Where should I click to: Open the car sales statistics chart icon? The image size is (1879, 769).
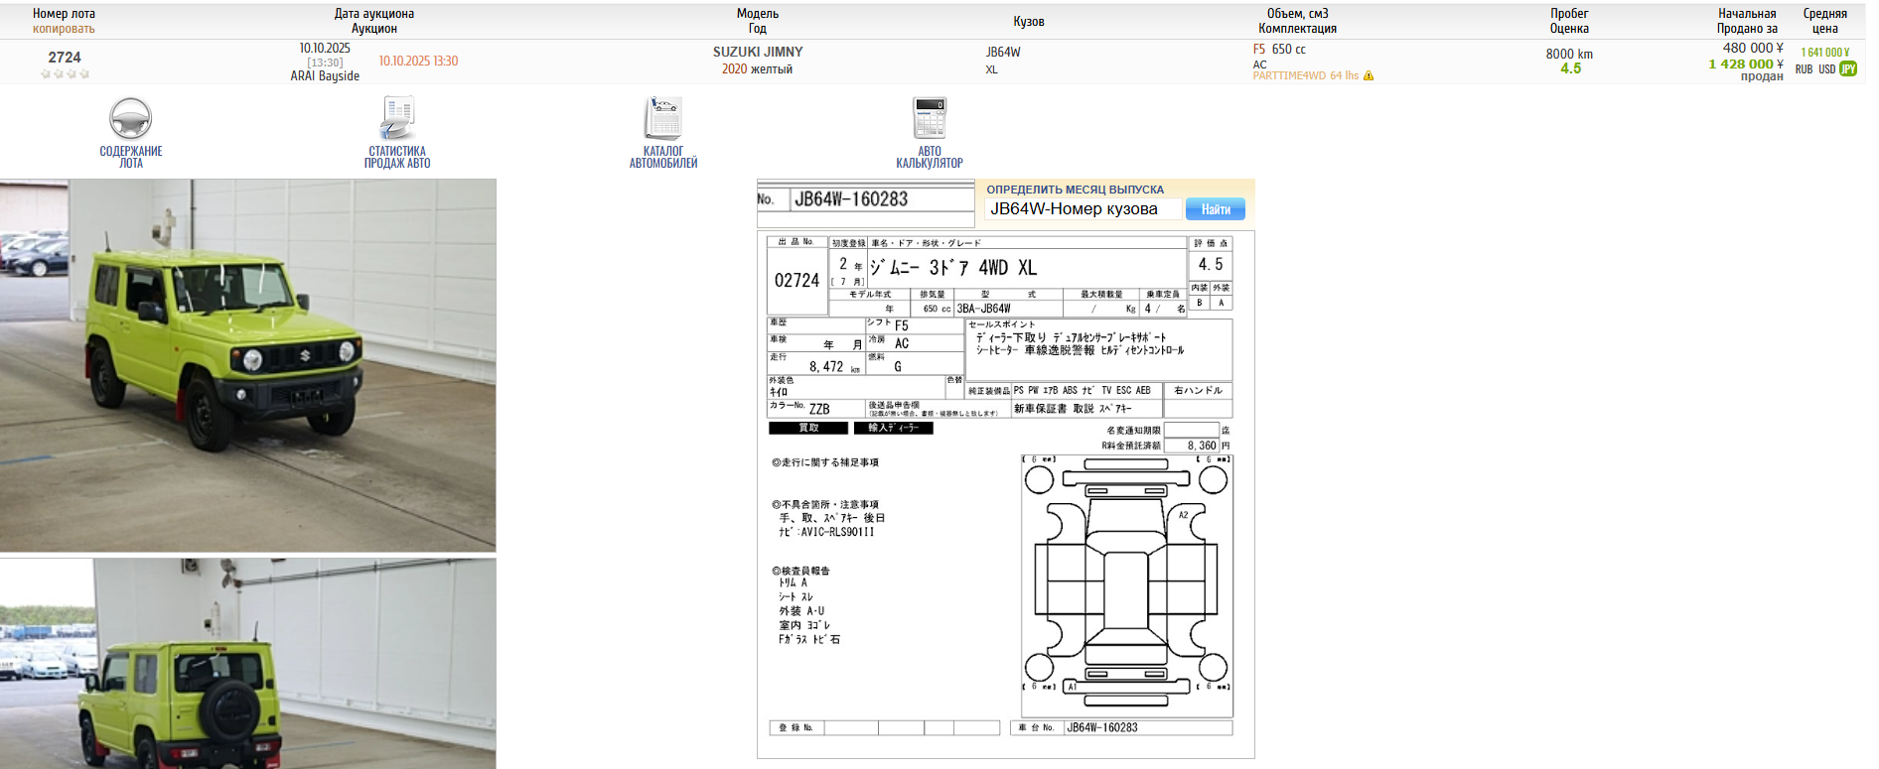coord(397,118)
